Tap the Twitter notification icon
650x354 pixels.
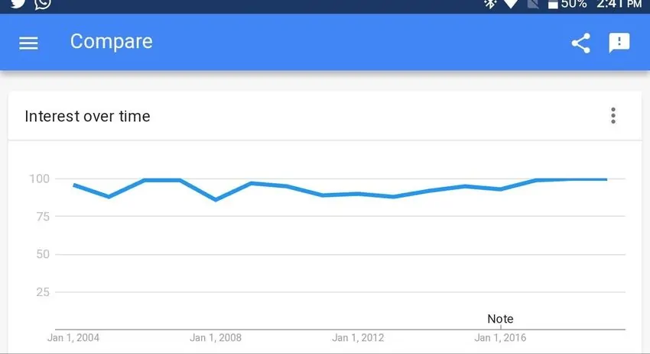(x=17, y=4)
